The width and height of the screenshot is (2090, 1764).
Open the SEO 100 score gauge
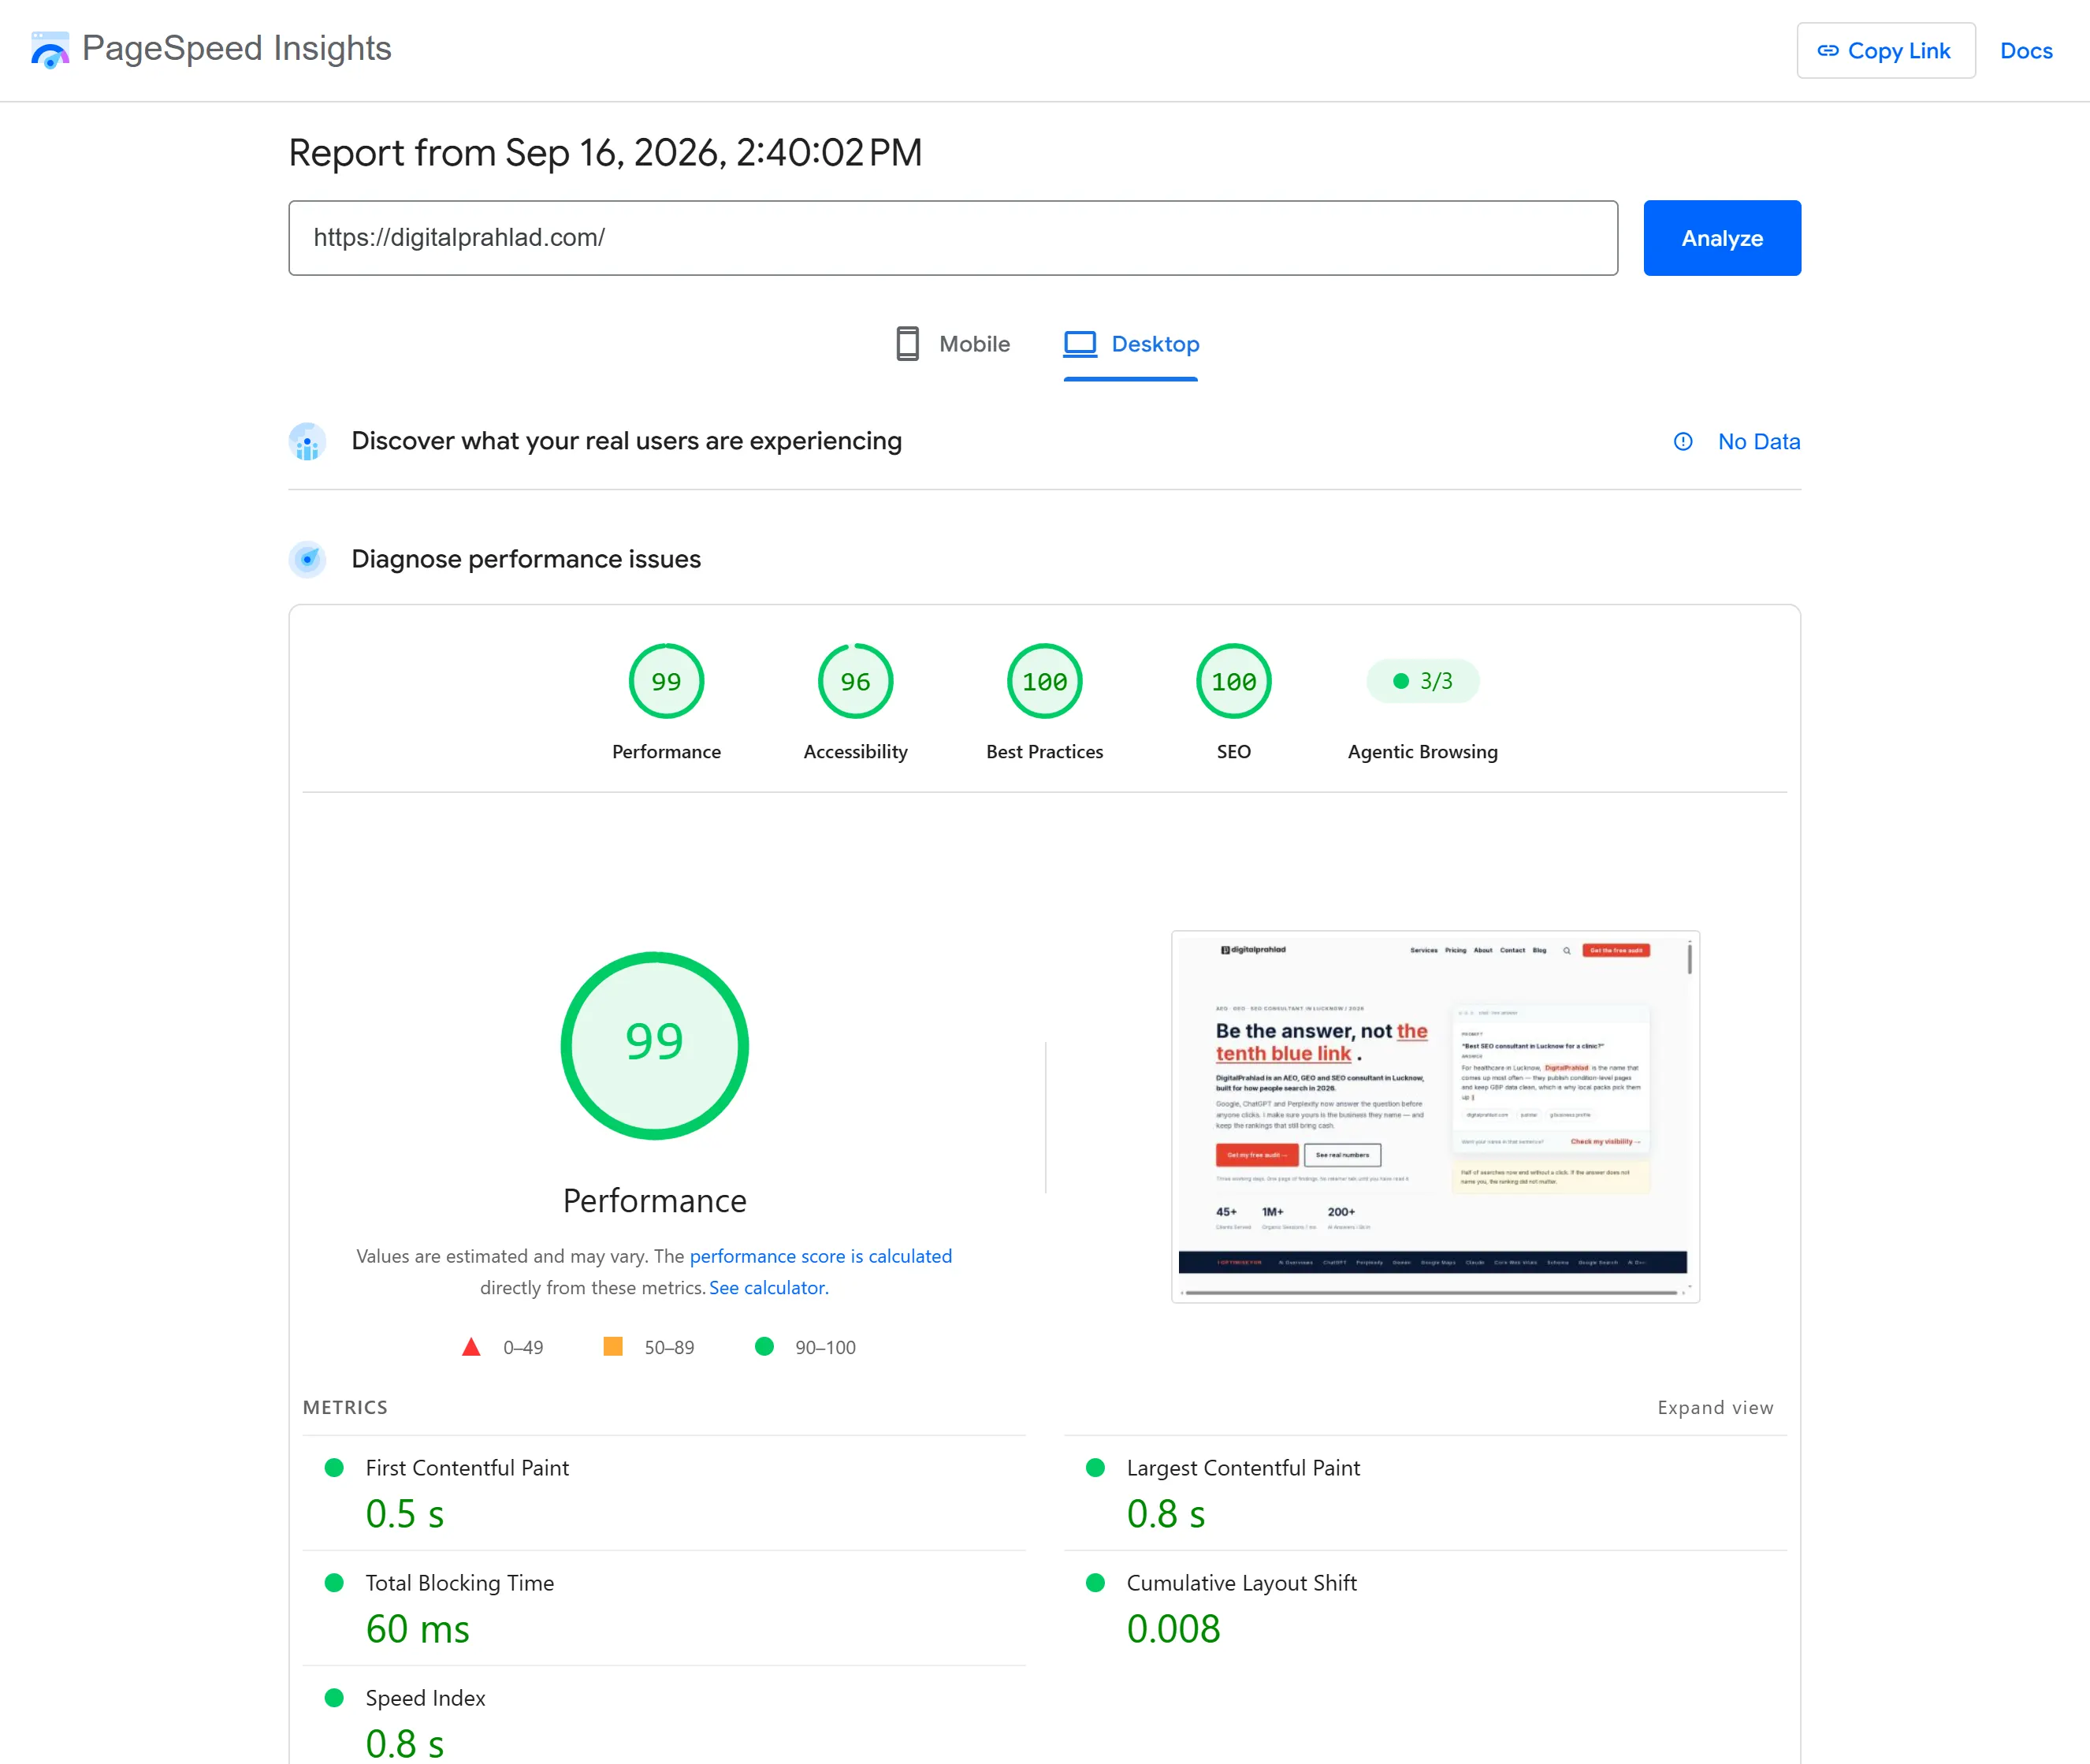(x=1233, y=681)
